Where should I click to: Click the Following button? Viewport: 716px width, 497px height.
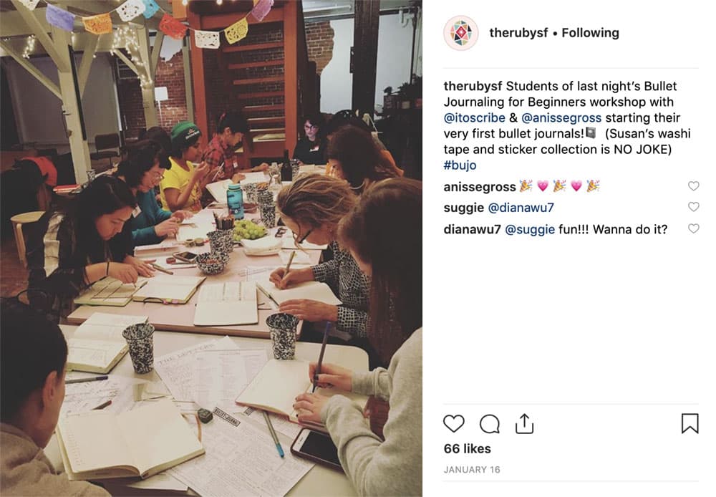pos(590,33)
